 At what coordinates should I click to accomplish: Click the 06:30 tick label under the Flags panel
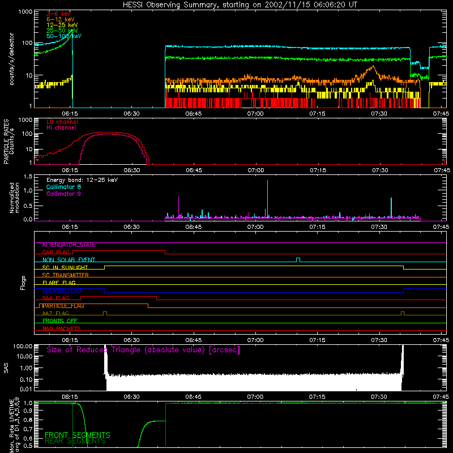pyautogui.click(x=132, y=340)
